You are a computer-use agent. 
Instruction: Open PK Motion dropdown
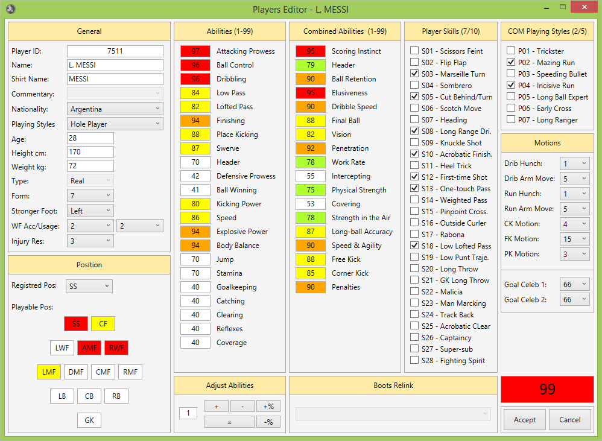[x=574, y=254]
